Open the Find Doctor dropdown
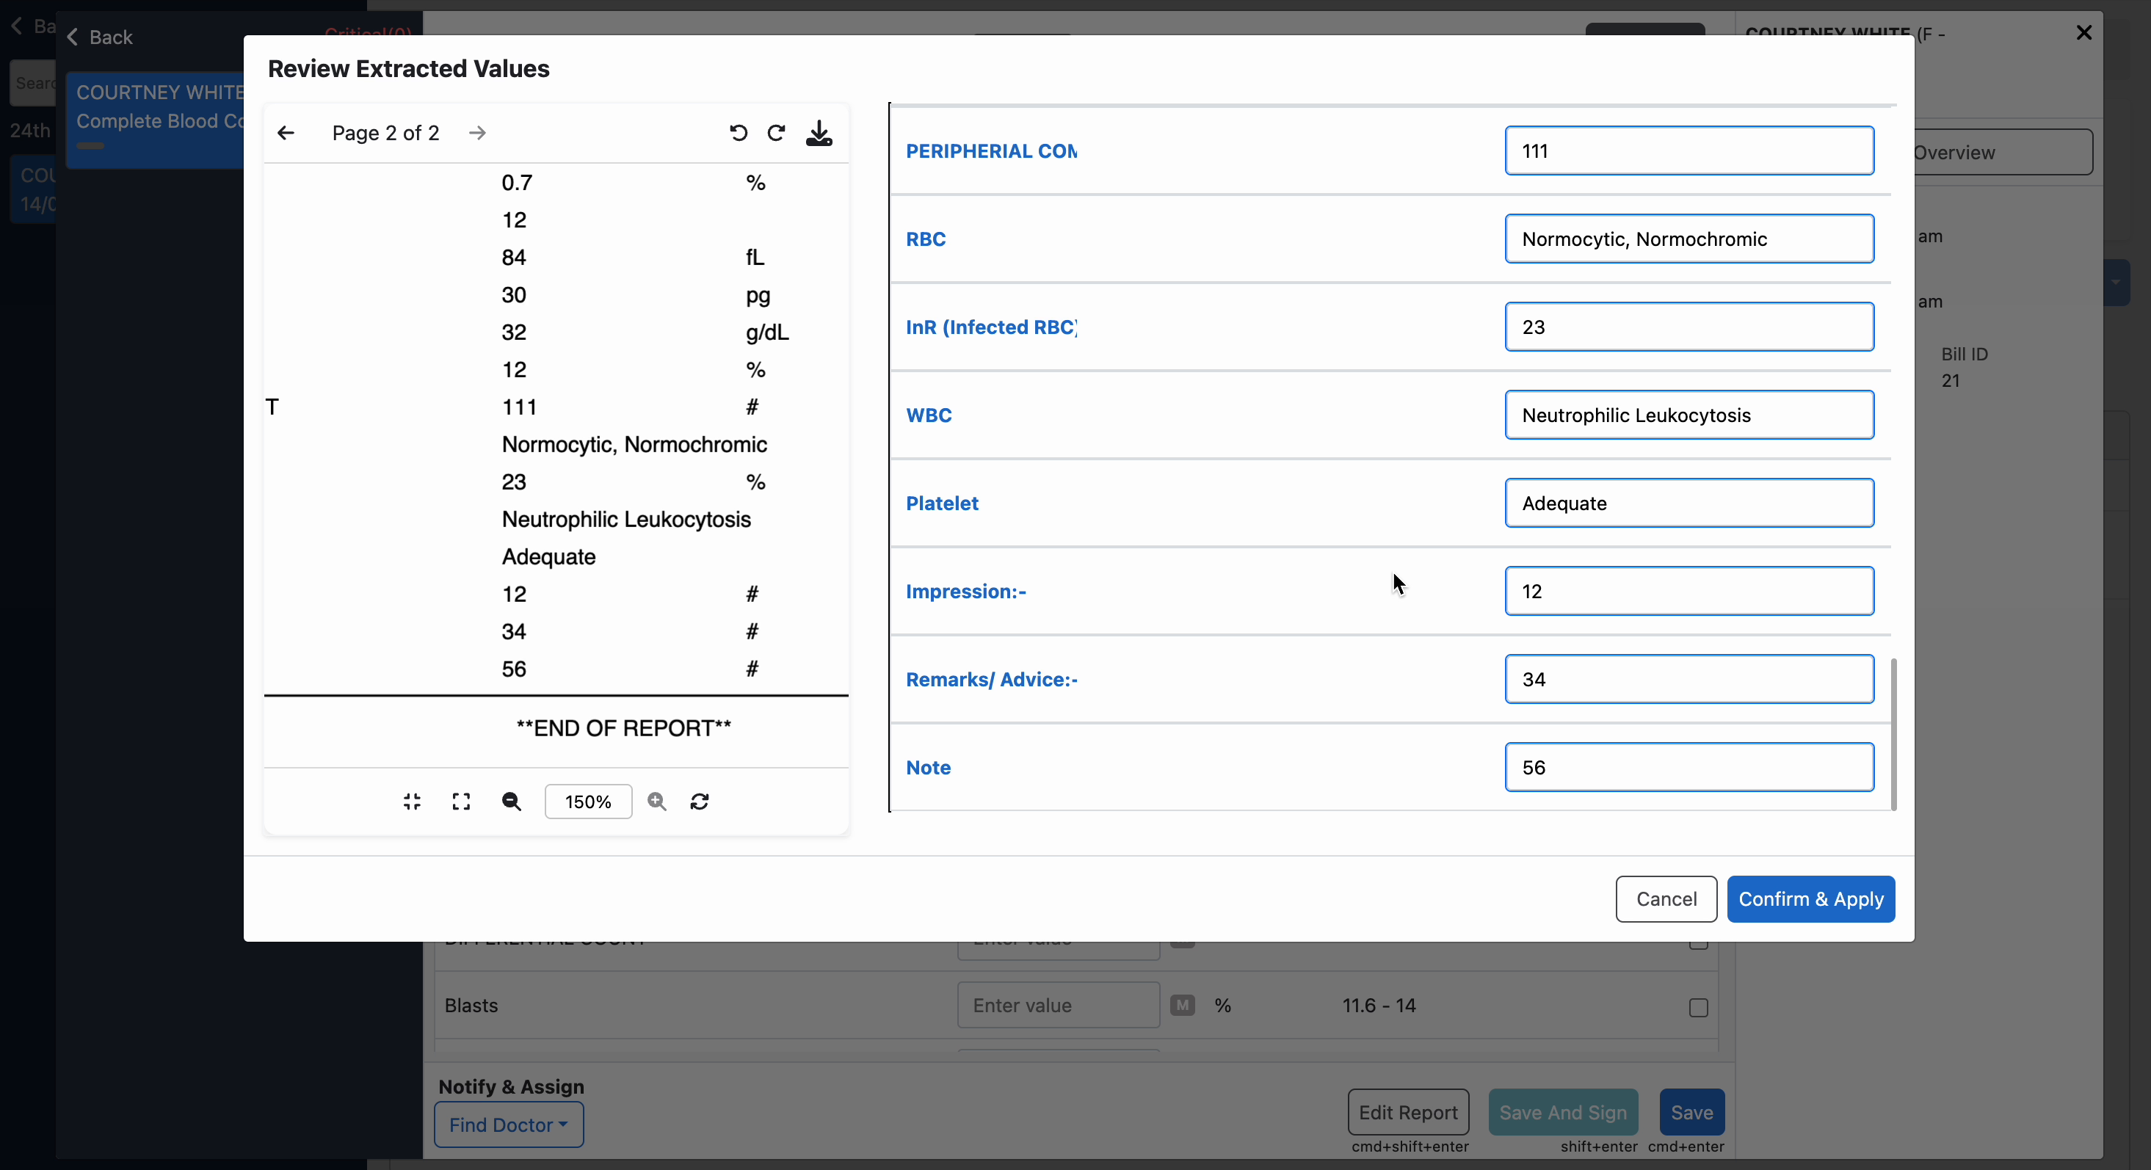The height and width of the screenshot is (1170, 2151). (x=508, y=1124)
